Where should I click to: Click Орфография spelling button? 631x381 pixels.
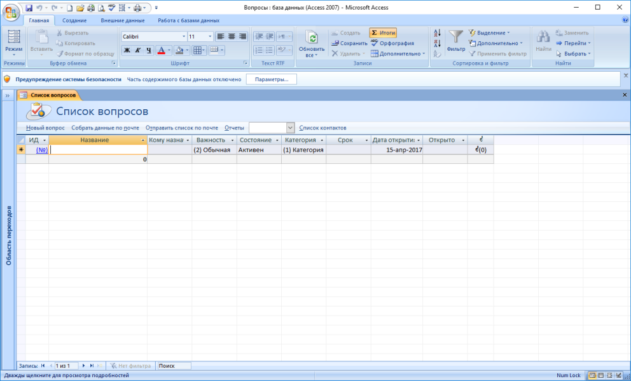click(392, 43)
